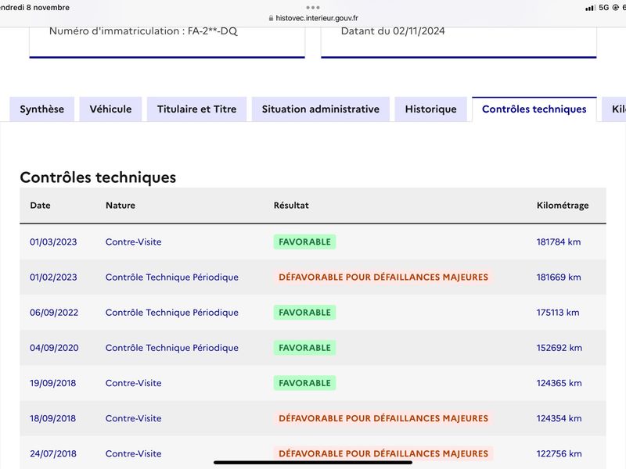Select the date 24/07/2018
The width and height of the screenshot is (626, 469).
53,453
